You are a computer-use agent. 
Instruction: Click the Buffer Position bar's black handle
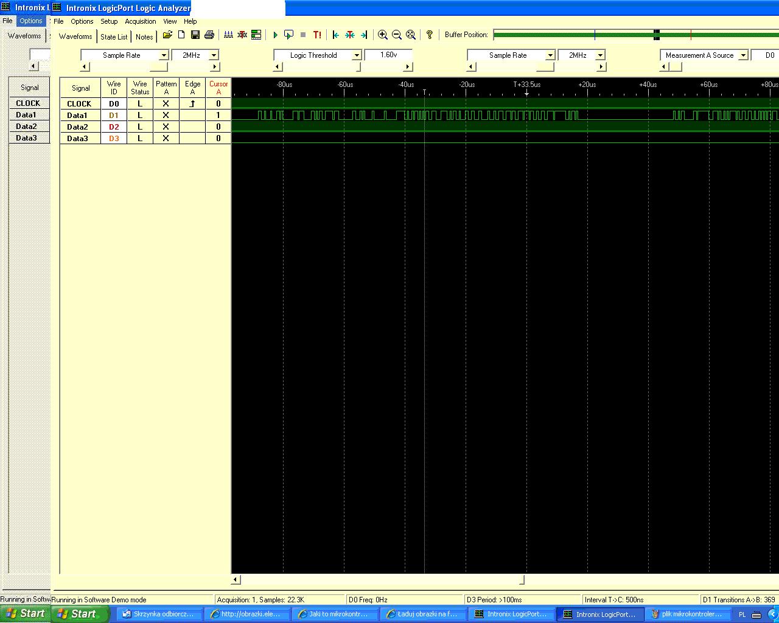click(x=657, y=35)
